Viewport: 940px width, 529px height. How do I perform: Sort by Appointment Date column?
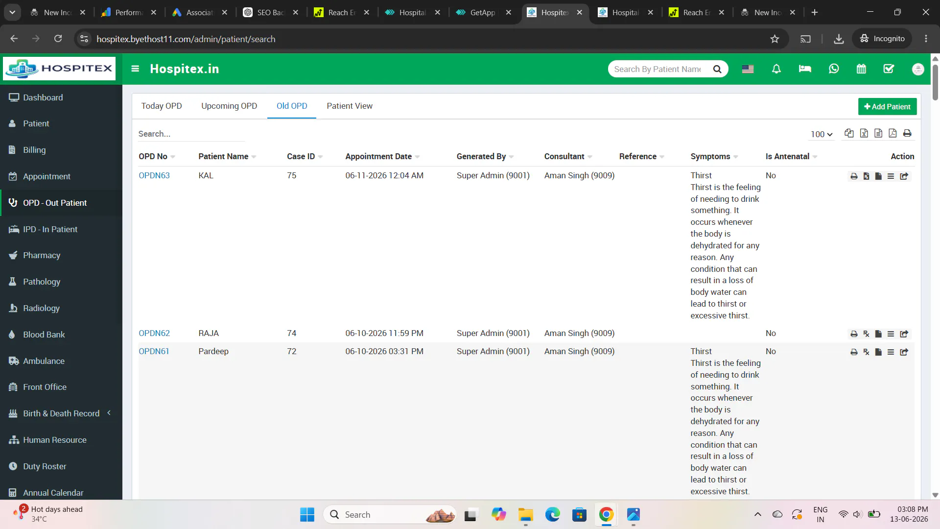(x=382, y=156)
